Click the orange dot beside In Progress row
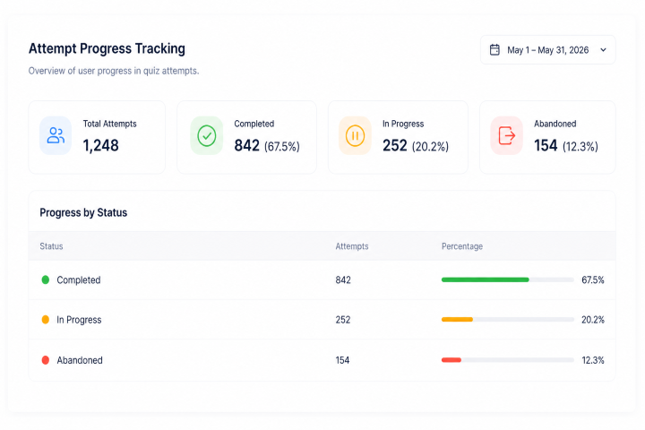 [x=46, y=320]
